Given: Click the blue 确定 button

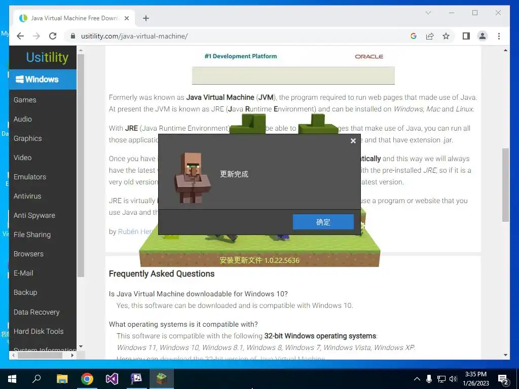Looking at the screenshot, I should [x=323, y=222].
